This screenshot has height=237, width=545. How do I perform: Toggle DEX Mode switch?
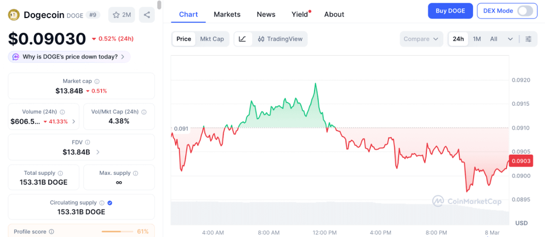(524, 11)
